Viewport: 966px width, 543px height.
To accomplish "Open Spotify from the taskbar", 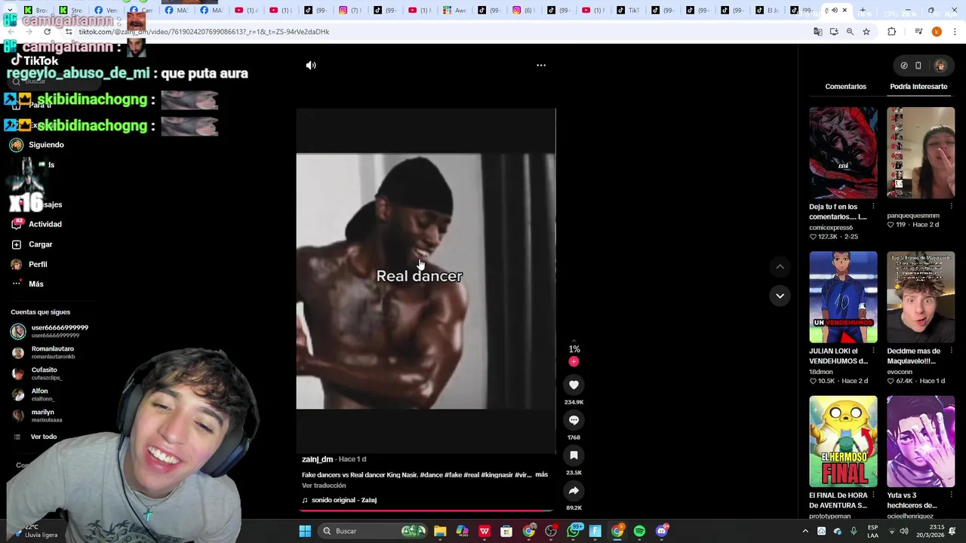I will click(x=639, y=531).
